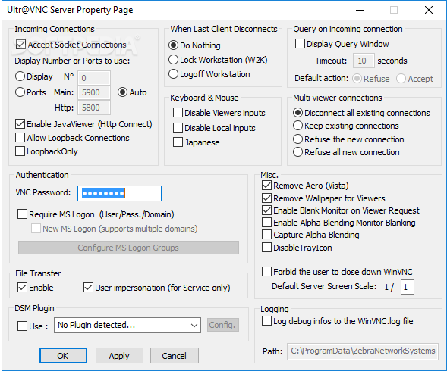The width and height of the screenshot is (447, 371).
Task: Click the Http port 5800 field
Action: click(x=94, y=108)
